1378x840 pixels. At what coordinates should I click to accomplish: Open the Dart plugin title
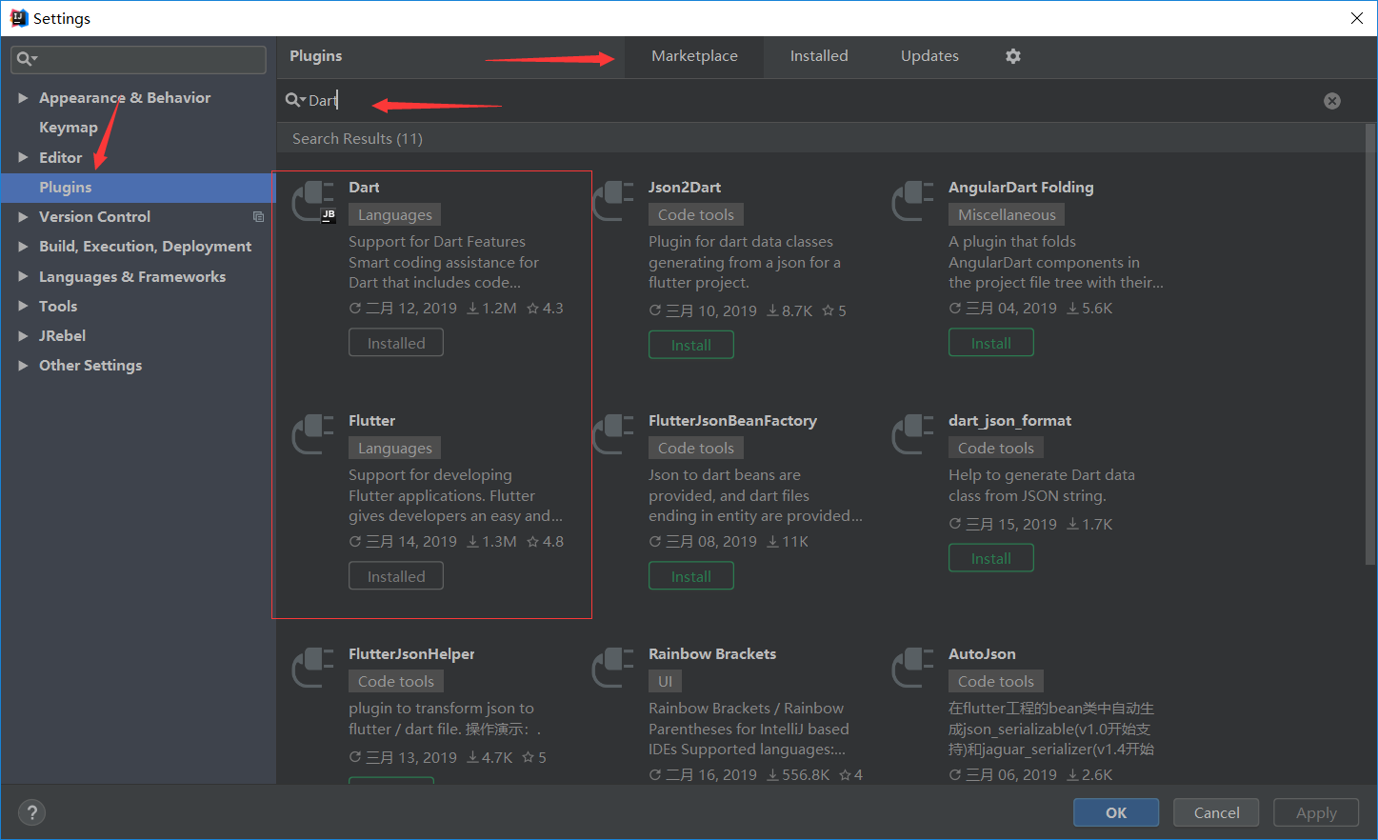coord(364,188)
